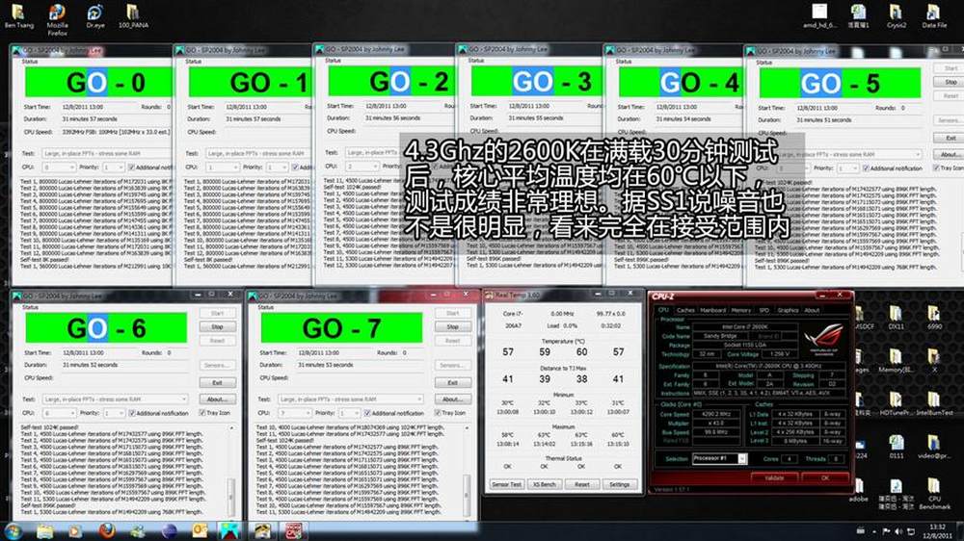Launch the Dr.eye desktop icon
The image size is (964, 541).
click(x=95, y=17)
